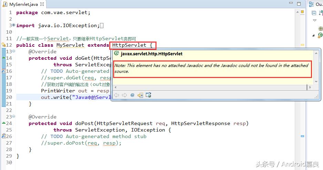Image resolution: width=323 pixels, height=170 pixels.
Task: Click the 'Note: This element has no attached Javadoc' text
Action: [x=211, y=68]
